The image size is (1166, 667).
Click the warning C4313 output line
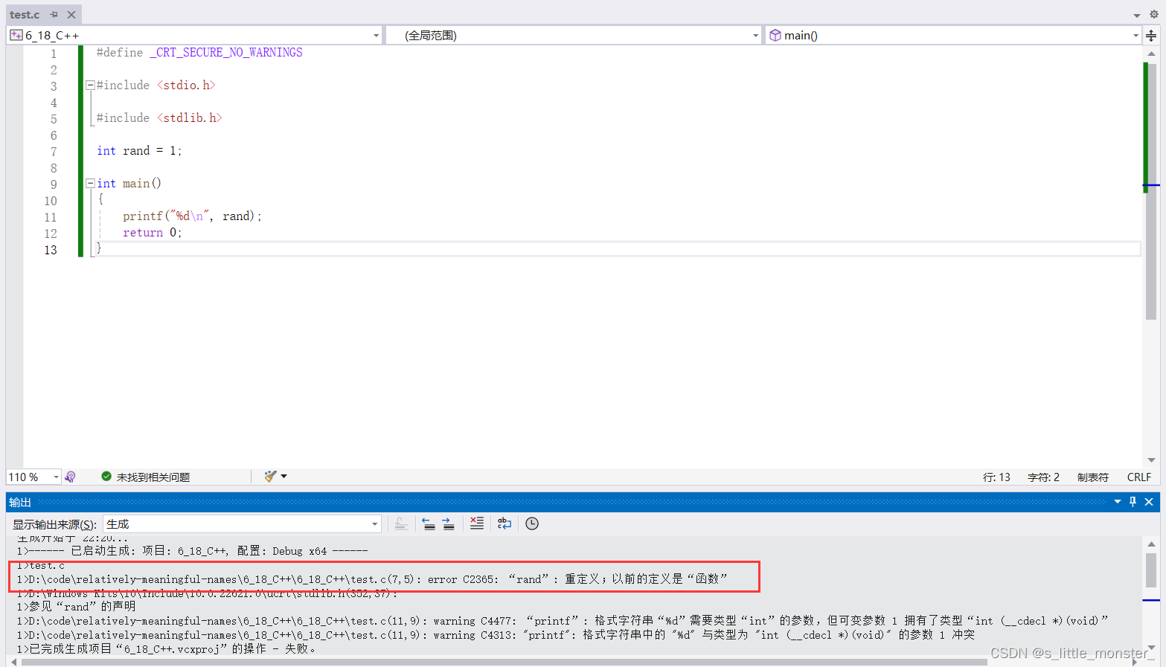(x=496, y=635)
